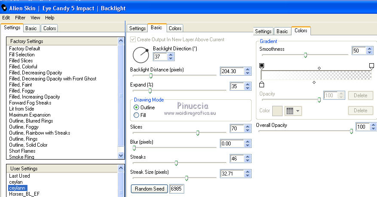This screenshot has width=377, height=197.
Task: Select the lower opacity stop under the gradient
Action: click(x=262, y=84)
